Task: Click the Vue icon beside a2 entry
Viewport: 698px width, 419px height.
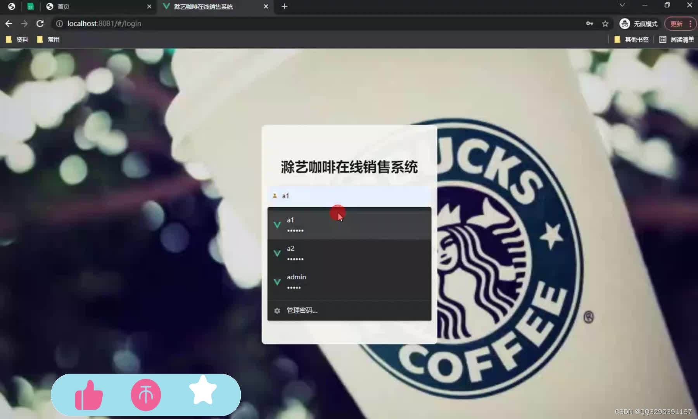Action: (277, 253)
